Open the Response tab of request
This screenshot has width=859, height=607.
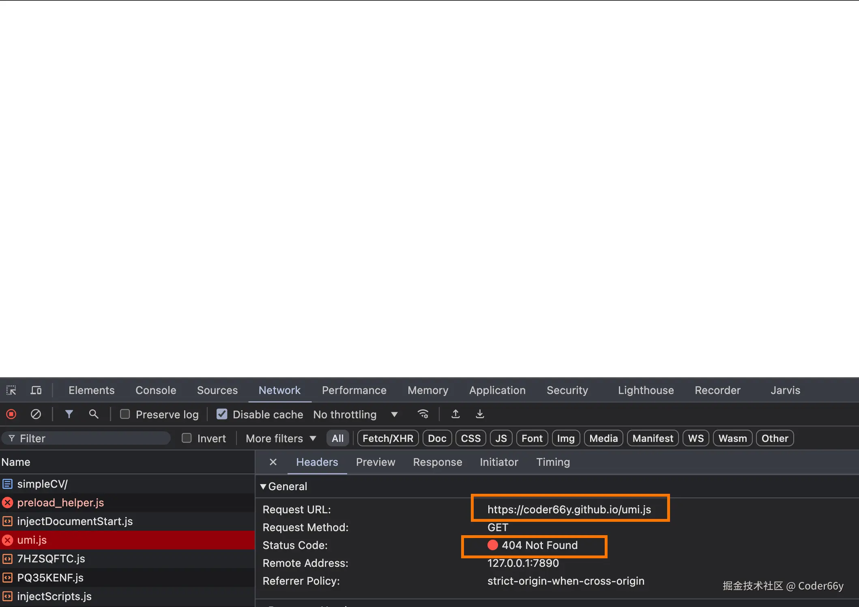(x=437, y=462)
